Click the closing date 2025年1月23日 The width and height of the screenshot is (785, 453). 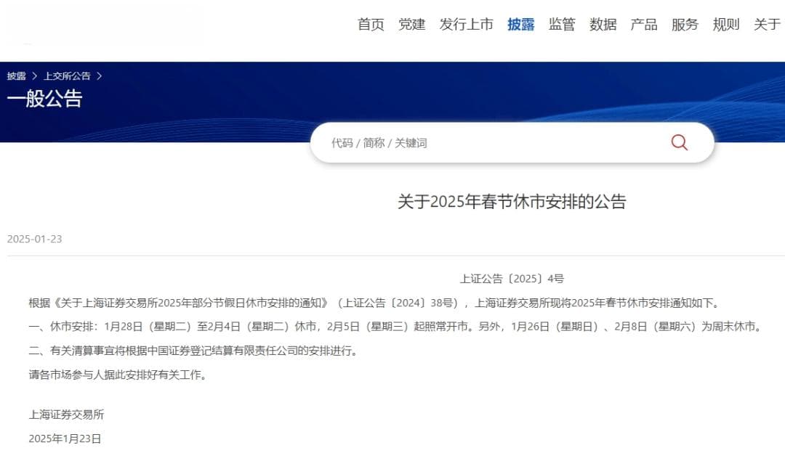65,438
